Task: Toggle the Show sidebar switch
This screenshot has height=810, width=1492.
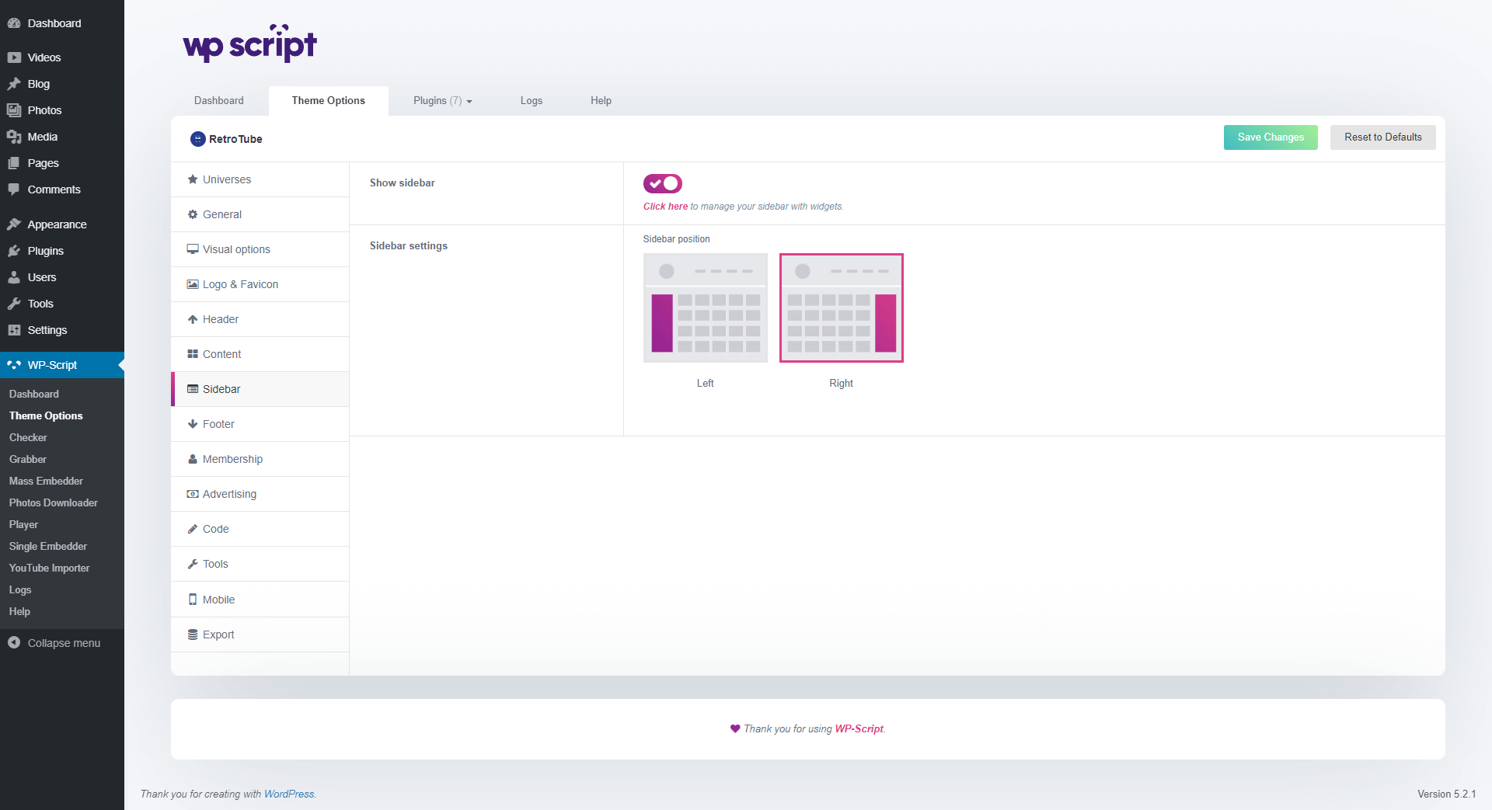Action: click(x=662, y=183)
